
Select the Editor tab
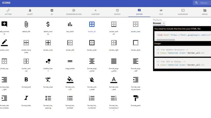pos(139,12)
